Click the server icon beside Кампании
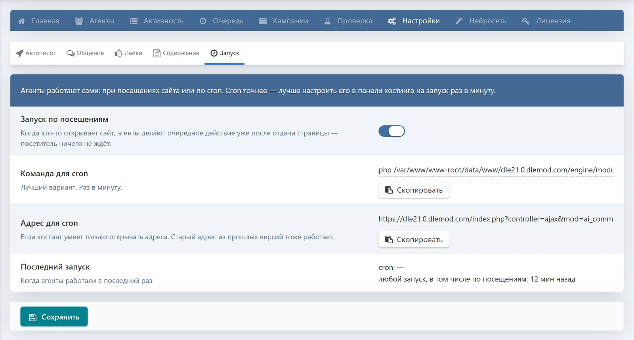 pos(263,21)
